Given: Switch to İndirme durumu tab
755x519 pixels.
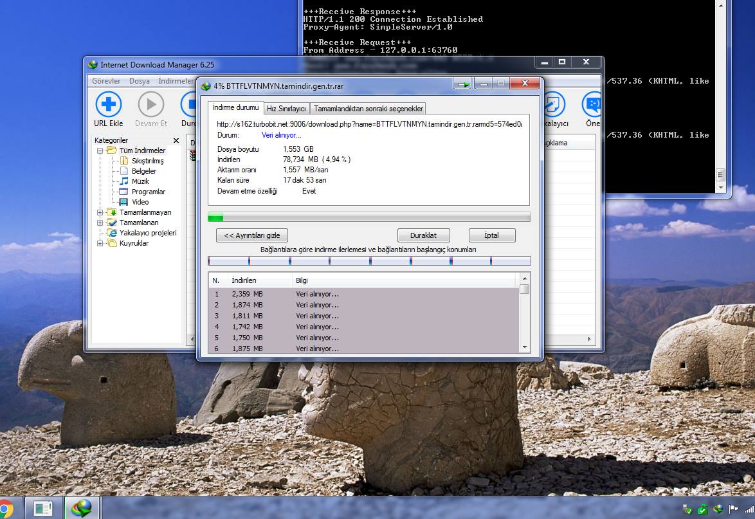Looking at the screenshot, I should [x=236, y=107].
